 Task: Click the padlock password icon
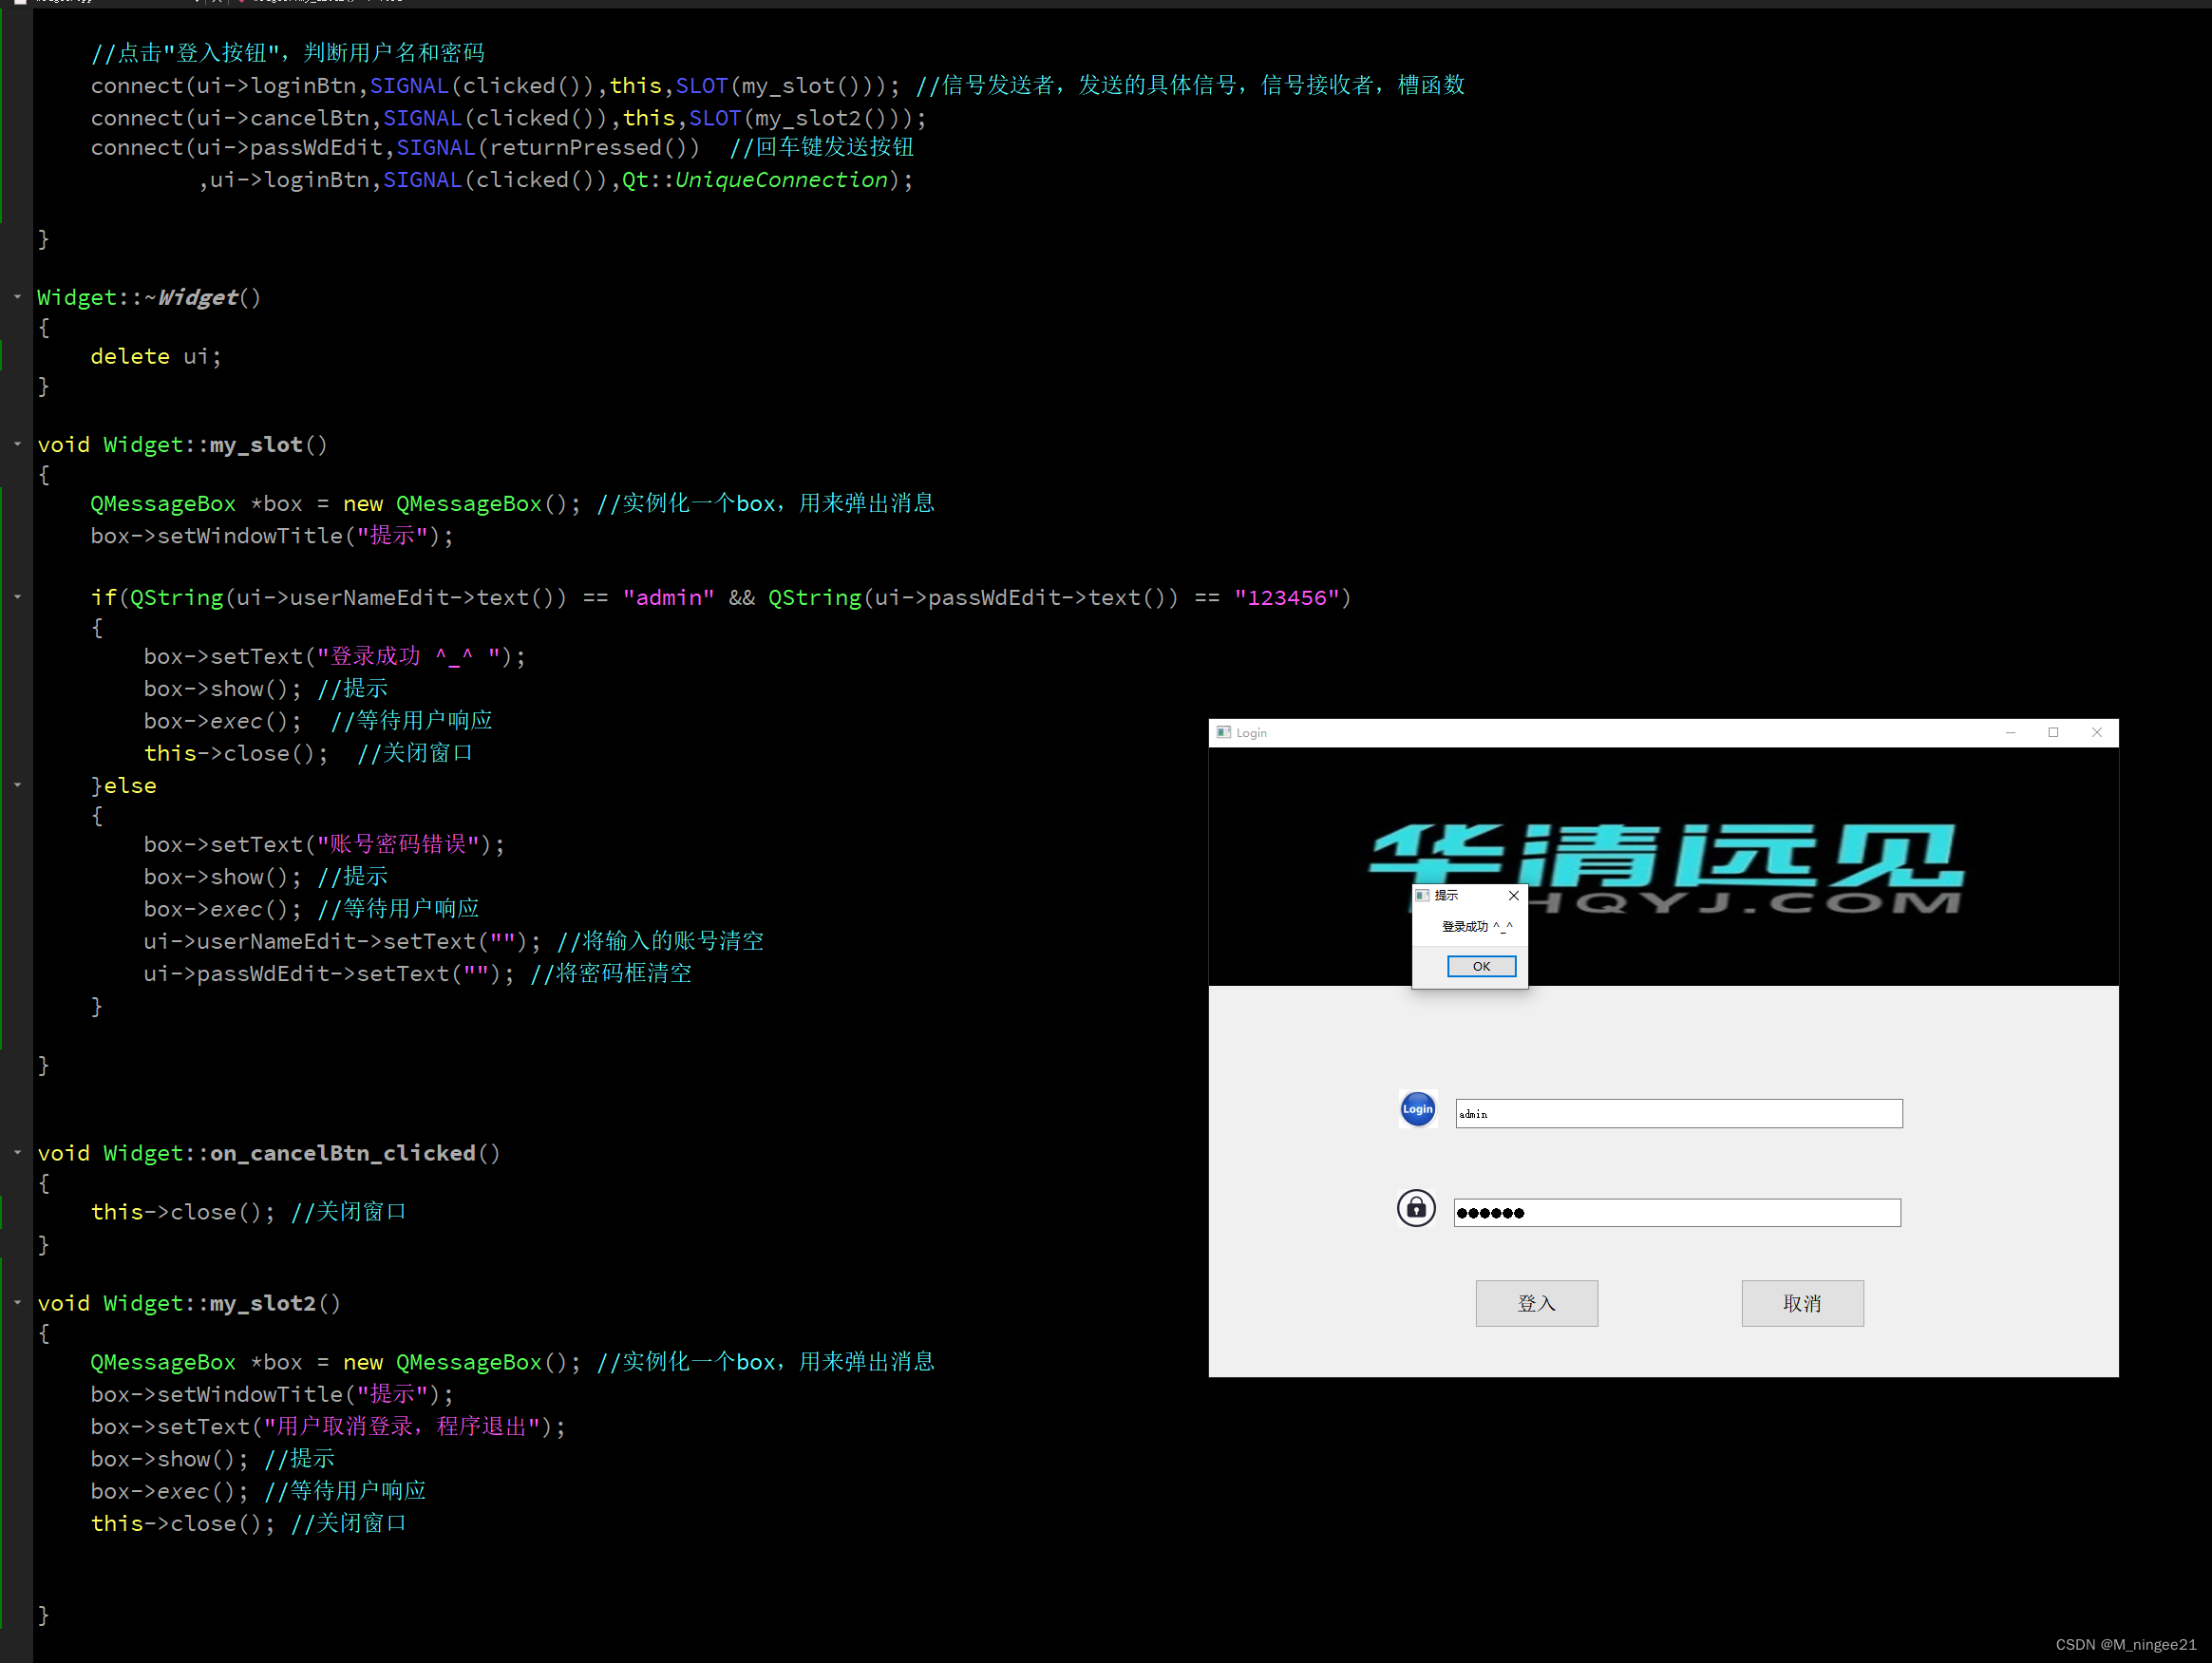1416,1208
